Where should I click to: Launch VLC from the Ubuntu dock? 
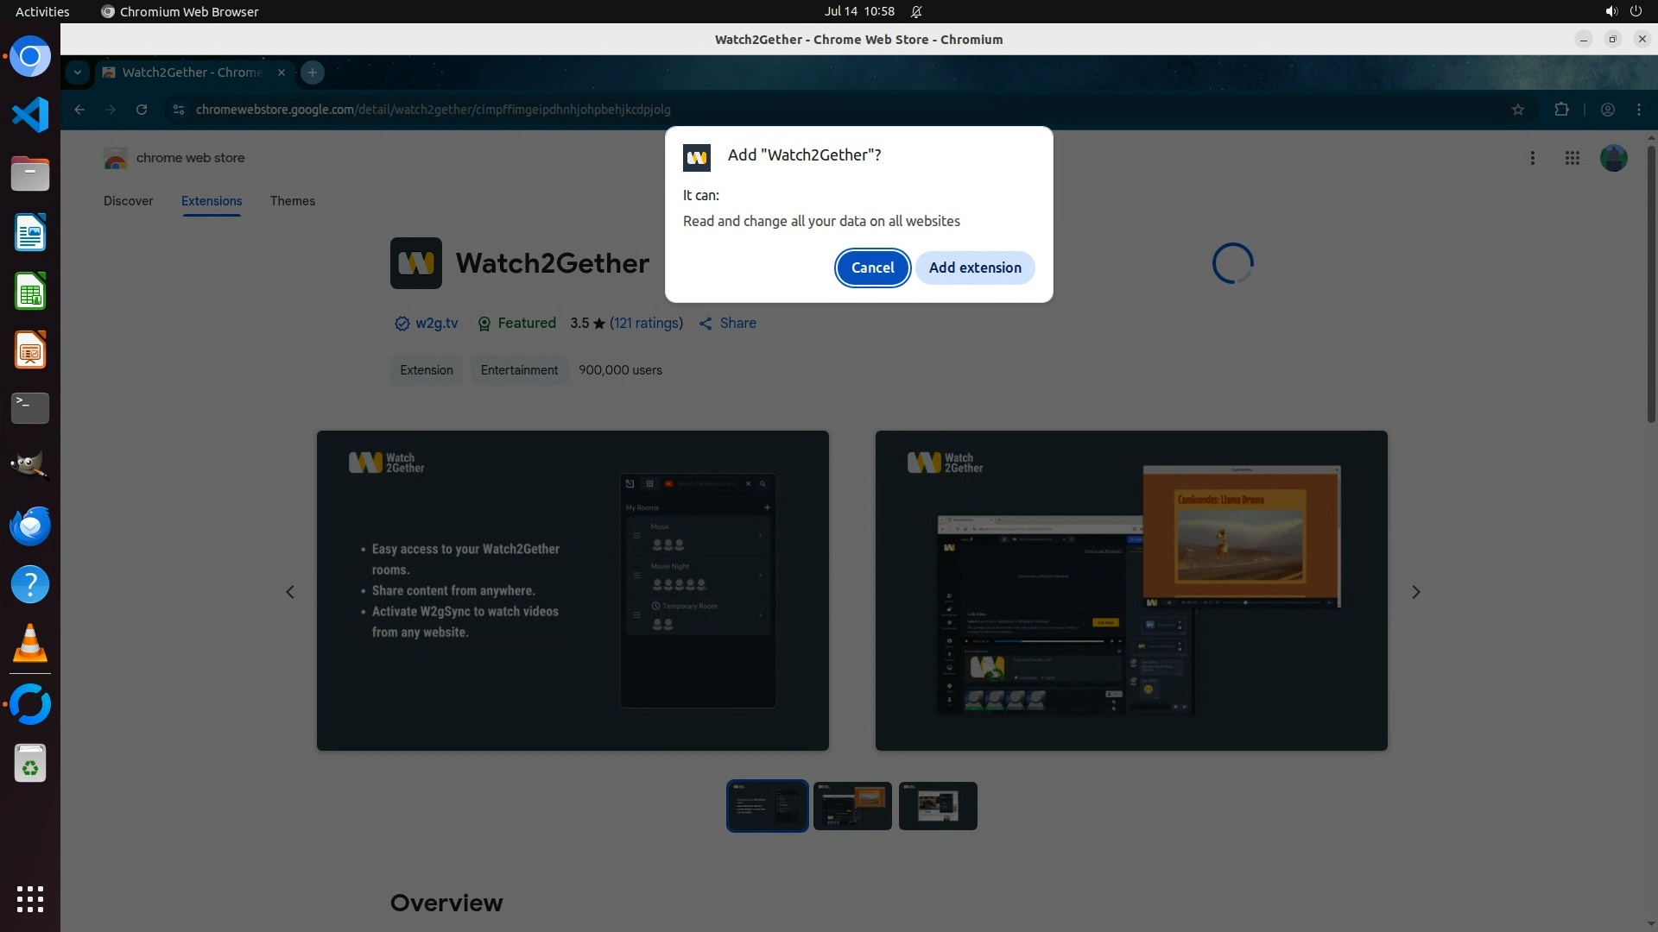30,644
